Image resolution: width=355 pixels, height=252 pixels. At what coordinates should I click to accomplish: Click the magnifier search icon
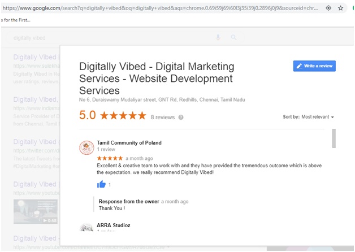pos(233,37)
